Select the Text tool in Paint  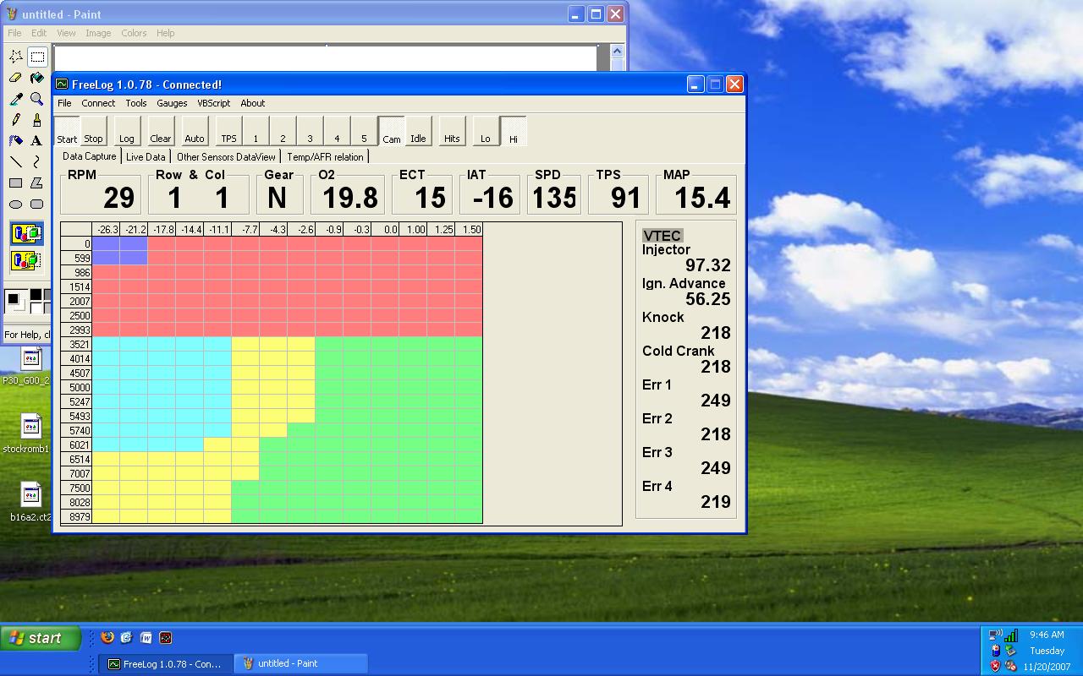click(36, 140)
